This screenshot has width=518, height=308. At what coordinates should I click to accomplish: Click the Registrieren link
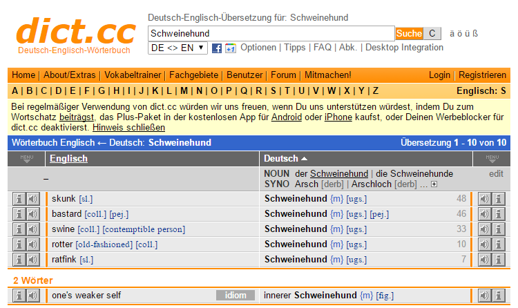(482, 75)
